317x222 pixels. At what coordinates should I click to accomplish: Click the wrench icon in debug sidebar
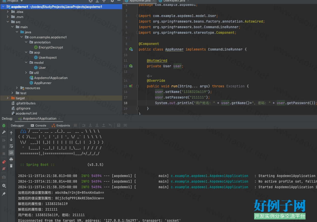click(x=4, y=132)
